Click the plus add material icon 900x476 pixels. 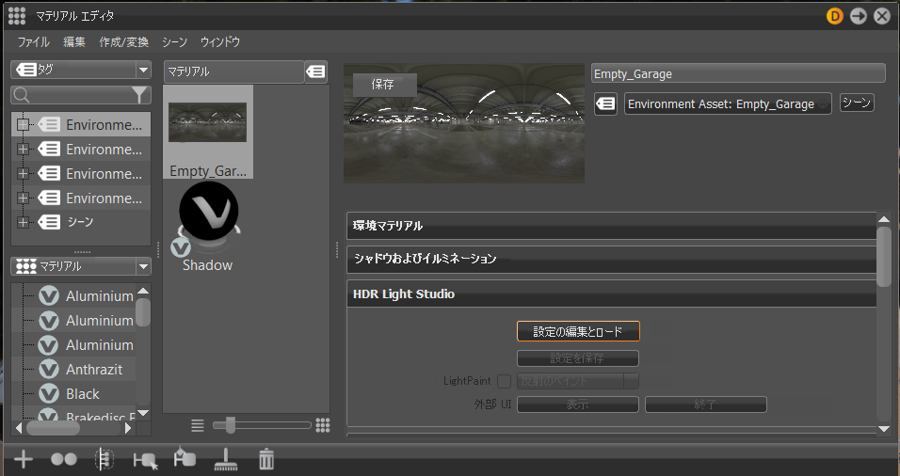coord(24,459)
